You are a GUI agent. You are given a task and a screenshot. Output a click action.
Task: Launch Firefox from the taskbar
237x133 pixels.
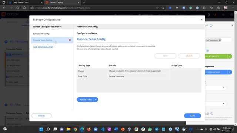[x=89, y=129]
